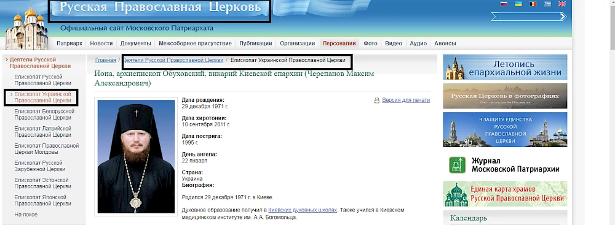Open sidebar heading Деятели Русской Православной Церкви
Image resolution: width=615 pixels, height=225 pixels.
[x=40, y=63]
